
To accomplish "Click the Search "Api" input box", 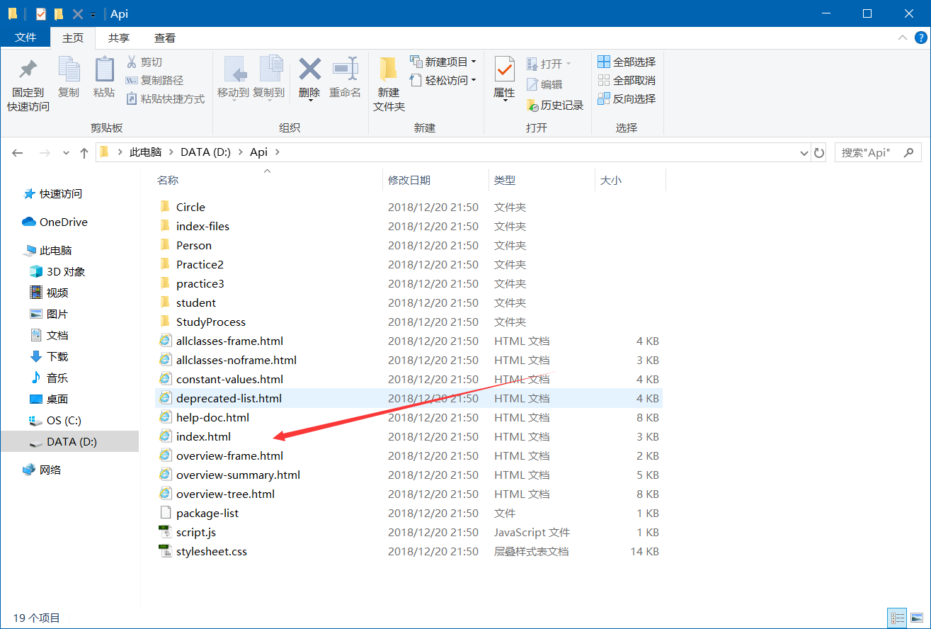I will [x=879, y=152].
